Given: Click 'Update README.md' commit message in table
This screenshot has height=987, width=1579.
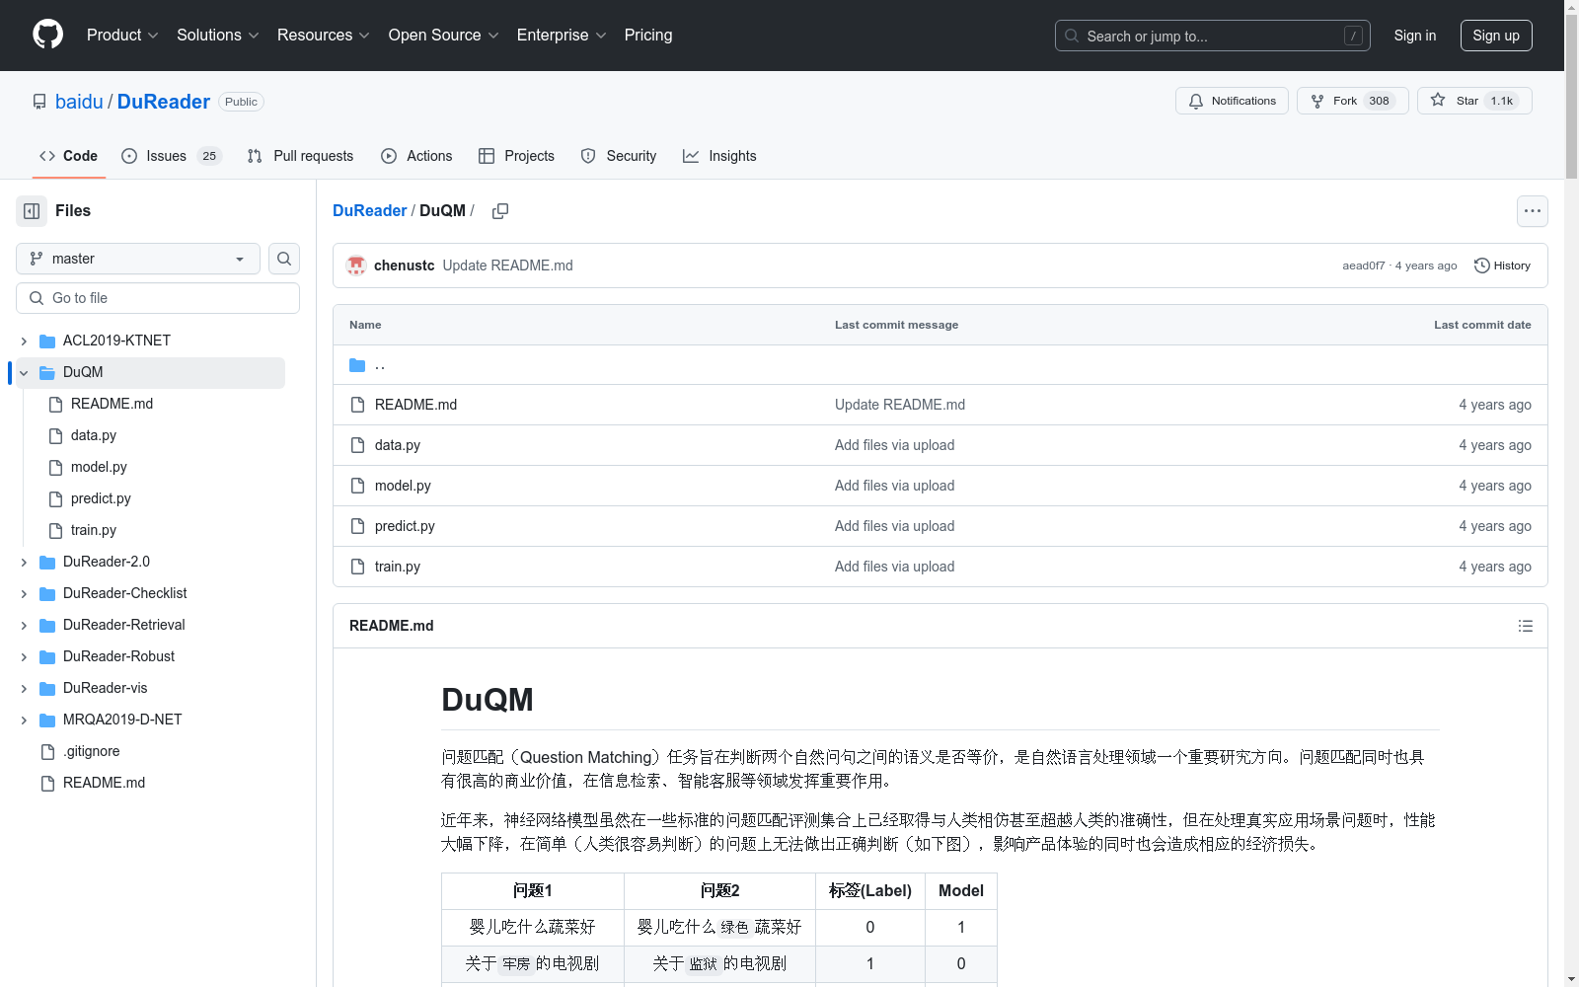Looking at the screenshot, I should [x=900, y=405].
